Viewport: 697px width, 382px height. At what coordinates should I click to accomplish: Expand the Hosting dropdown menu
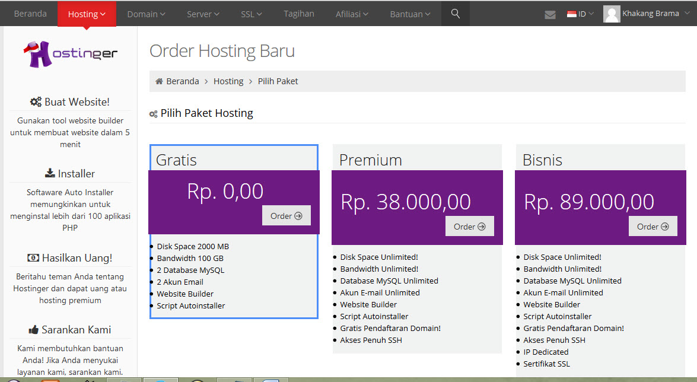(87, 14)
